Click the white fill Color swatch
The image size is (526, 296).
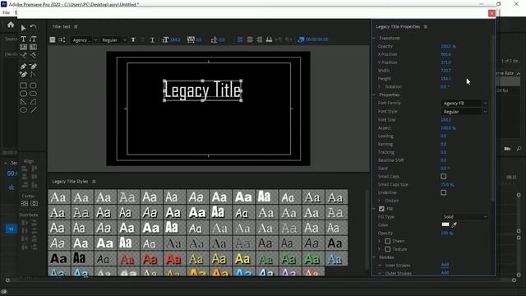445,224
